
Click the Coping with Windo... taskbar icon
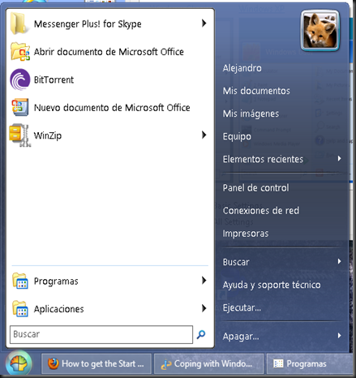165,364
